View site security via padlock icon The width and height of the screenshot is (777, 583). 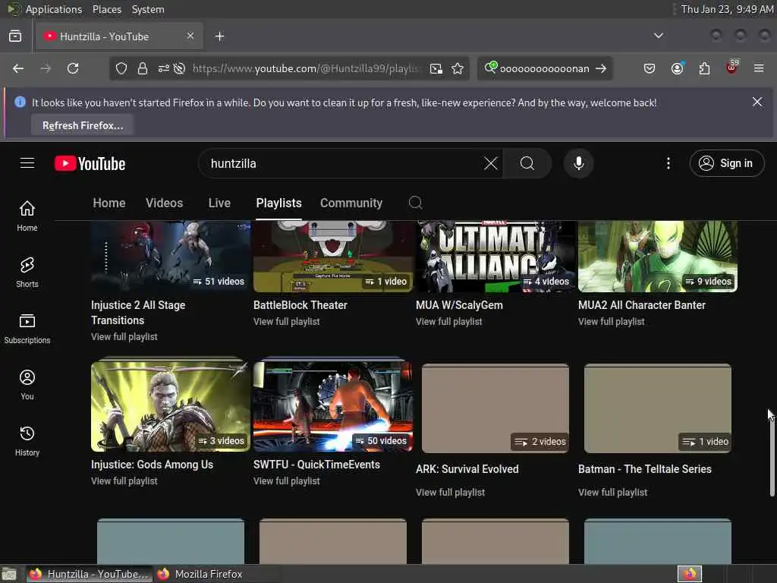tap(143, 68)
